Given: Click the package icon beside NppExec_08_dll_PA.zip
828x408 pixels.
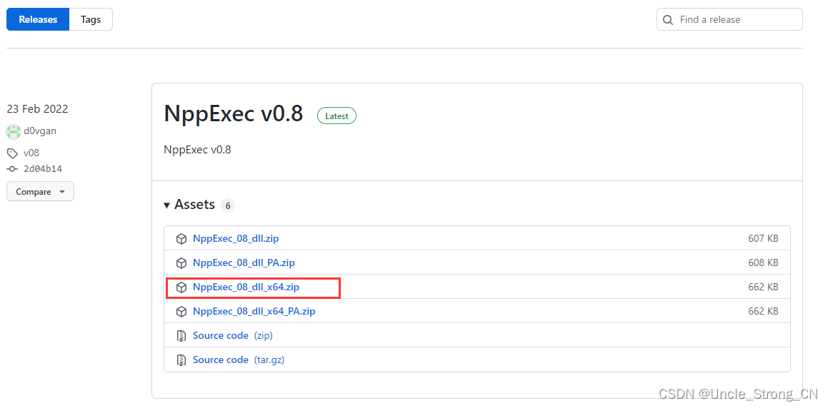Looking at the screenshot, I should click(x=181, y=263).
